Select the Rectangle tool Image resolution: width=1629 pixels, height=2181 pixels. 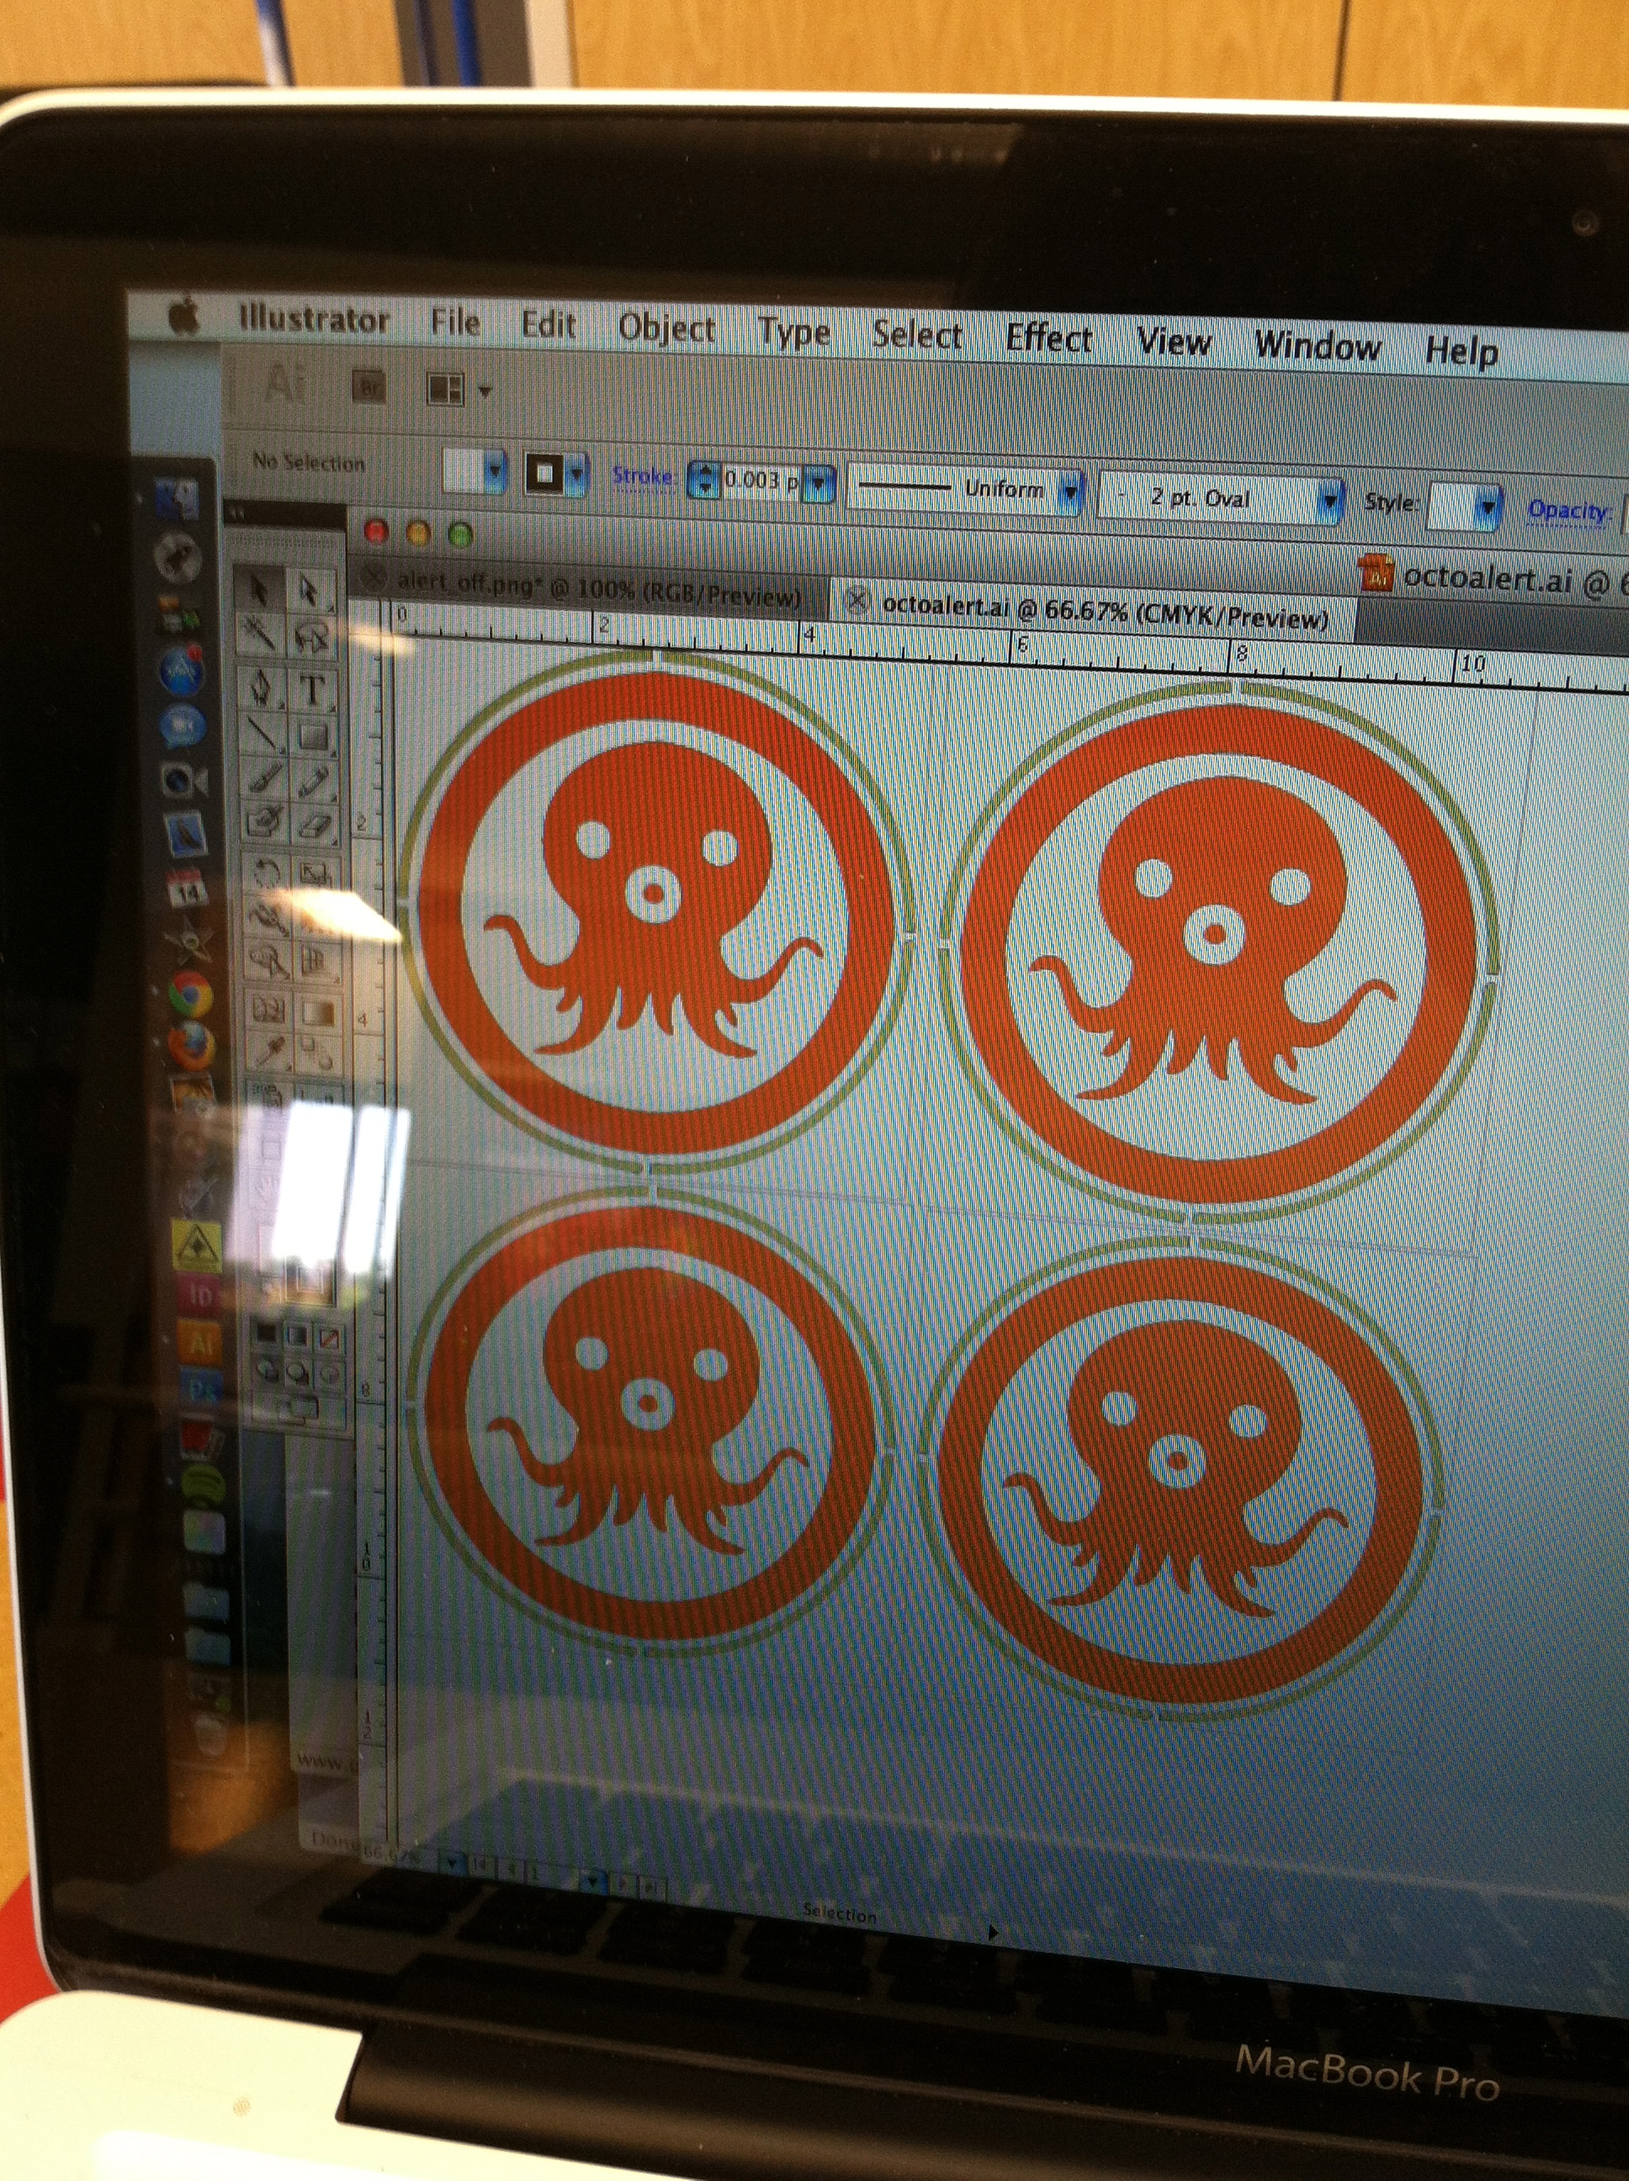[x=314, y=735]
